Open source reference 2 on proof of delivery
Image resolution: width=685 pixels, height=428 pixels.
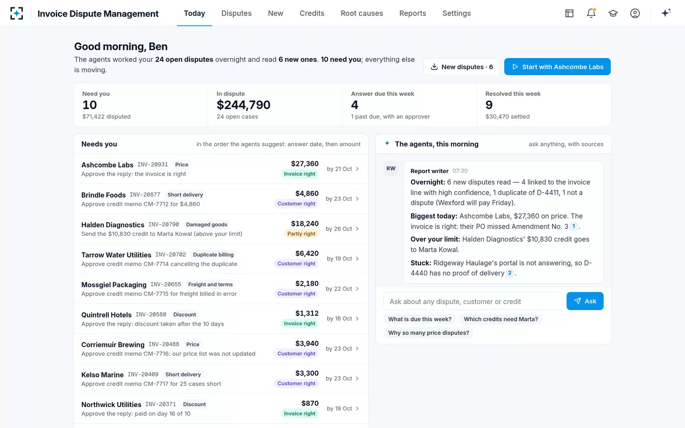pos(510,273)
